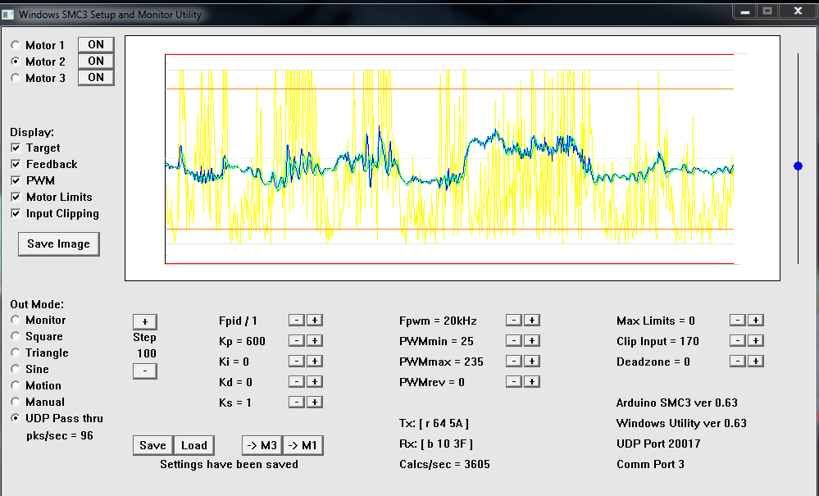Decrease Kp with its minus button

[x=297, y=341]
